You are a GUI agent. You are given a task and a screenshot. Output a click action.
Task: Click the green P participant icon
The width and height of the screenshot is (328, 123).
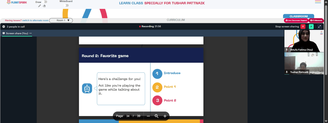point(311,27)
